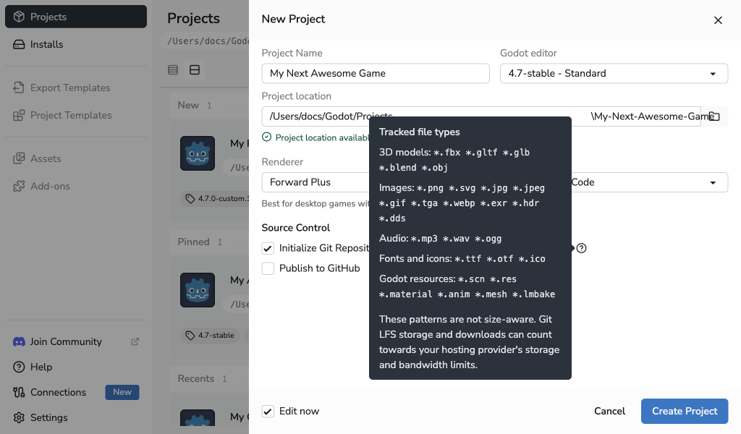Viewport: 741px width, 434px height.
Task: Enable Publish to GitHub checkbox
Action: click(x=268, y=268)
